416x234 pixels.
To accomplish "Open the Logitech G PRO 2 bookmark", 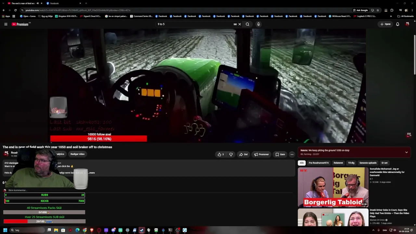I will tap(365, 16).
